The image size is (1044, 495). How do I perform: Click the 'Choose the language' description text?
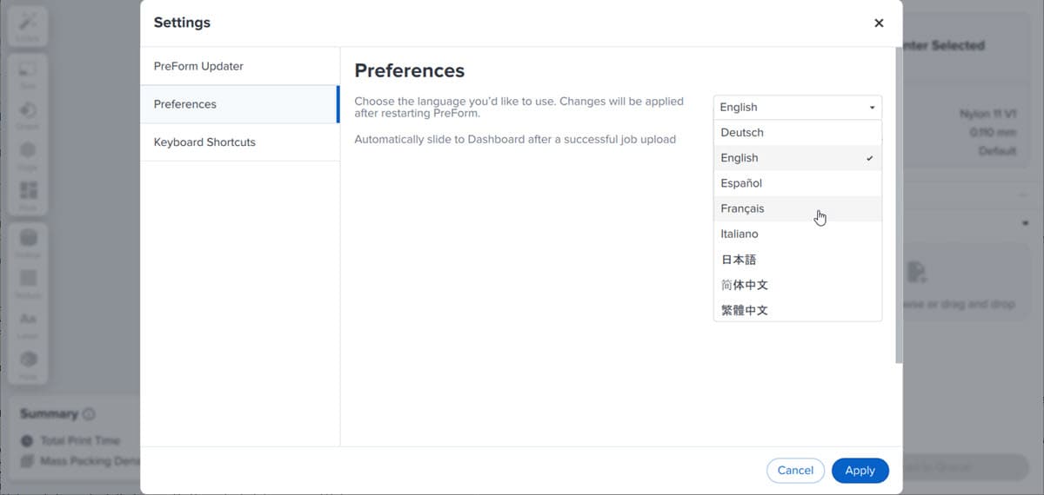[x=519, y=107]
